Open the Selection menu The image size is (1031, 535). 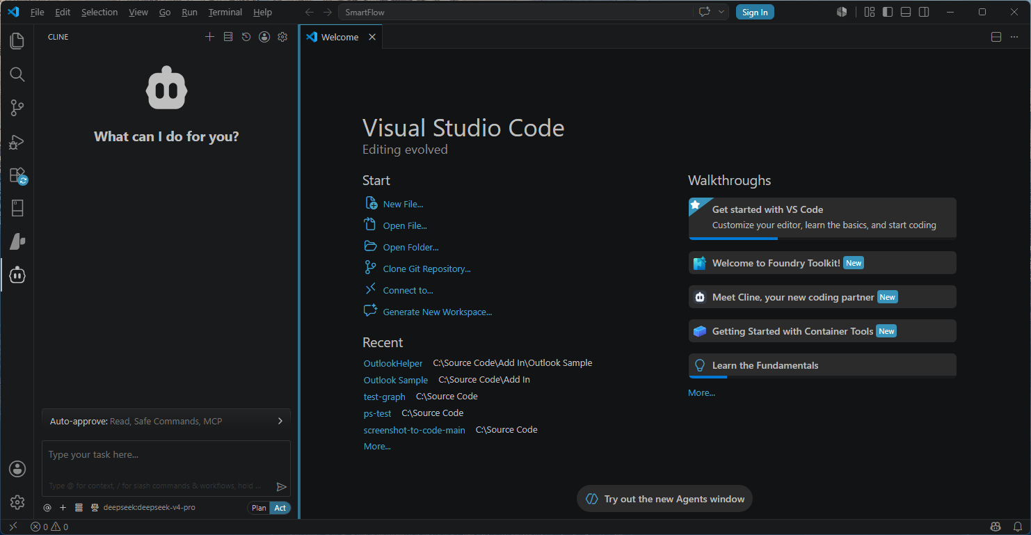99,12
